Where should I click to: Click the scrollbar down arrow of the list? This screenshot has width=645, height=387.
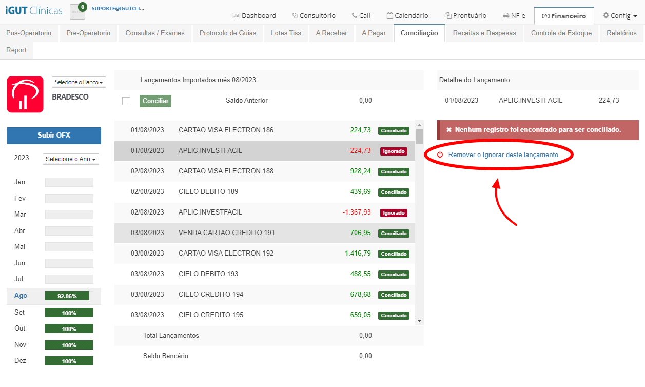tap(419, 321)
